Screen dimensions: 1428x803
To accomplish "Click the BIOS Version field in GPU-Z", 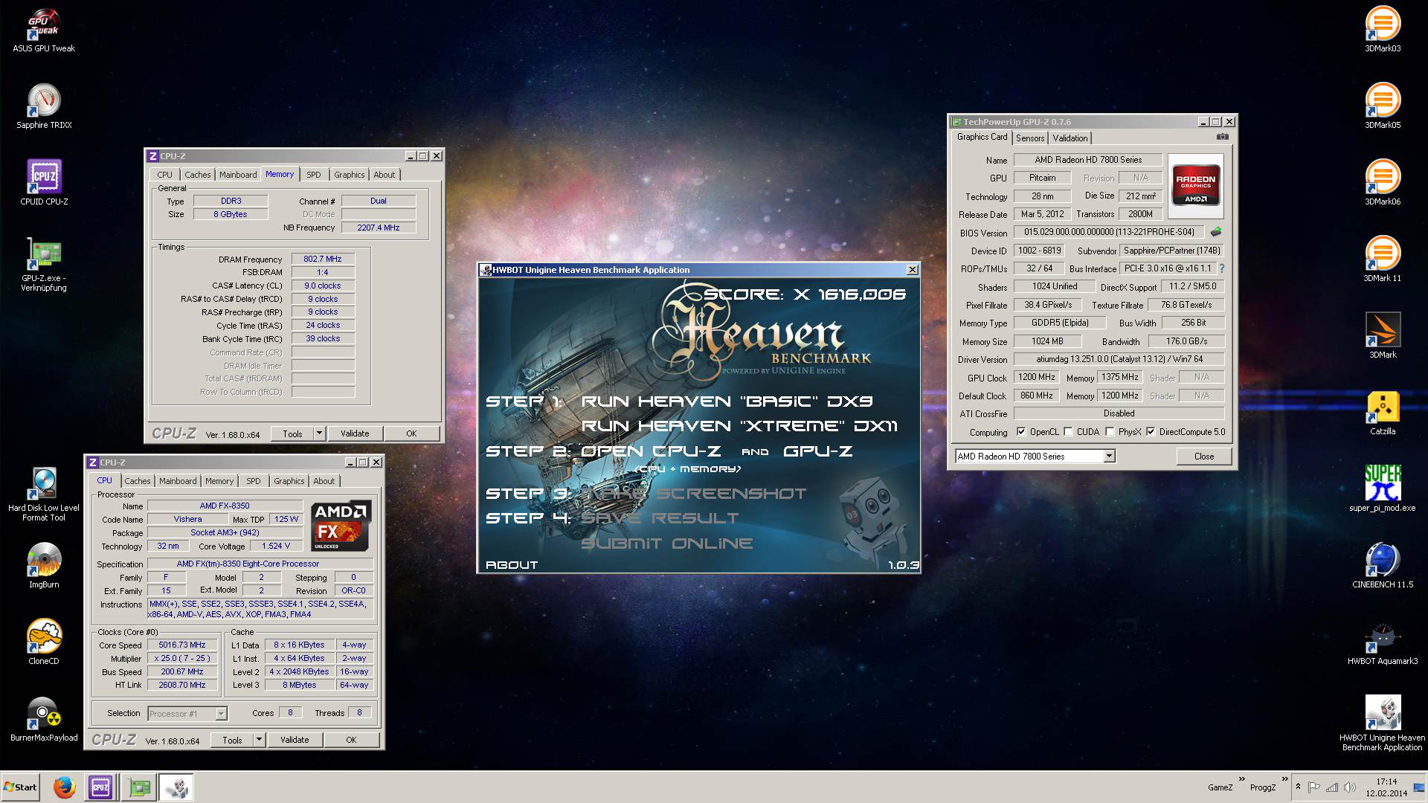I will point(1109,232).
